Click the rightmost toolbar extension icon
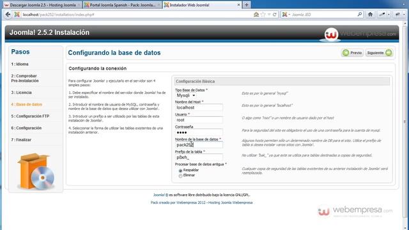Screen dimensions: 409x230 coord(397,15)
